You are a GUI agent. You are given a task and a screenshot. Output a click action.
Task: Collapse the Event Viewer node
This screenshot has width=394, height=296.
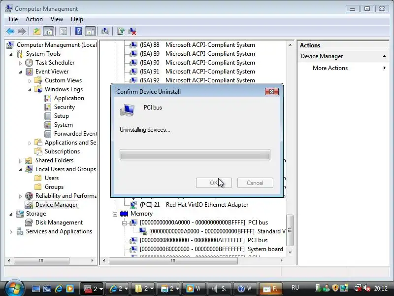click(20, 72)
